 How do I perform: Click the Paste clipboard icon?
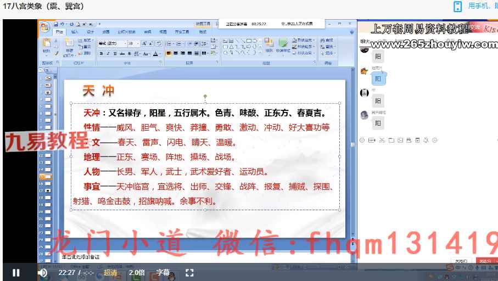pyautogui.click(x=47, y=43)
